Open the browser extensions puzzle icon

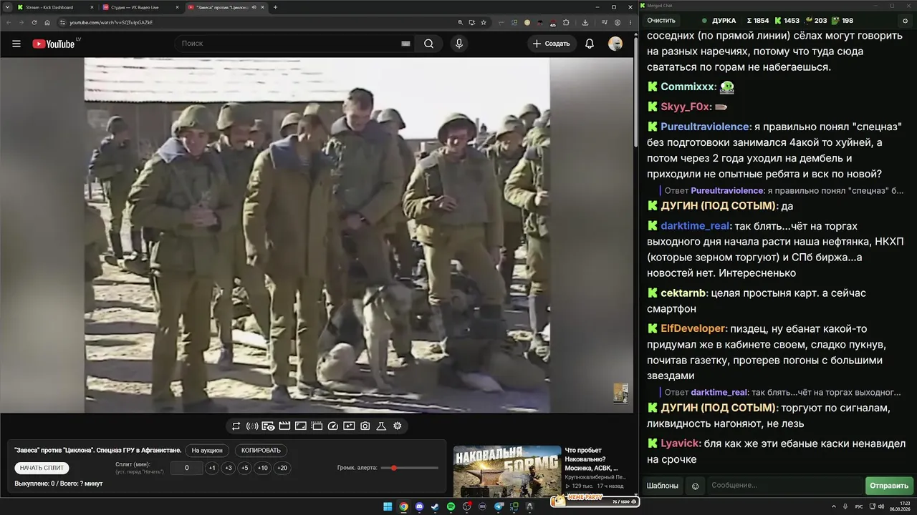pyautogui.click(x=566, y=22)
